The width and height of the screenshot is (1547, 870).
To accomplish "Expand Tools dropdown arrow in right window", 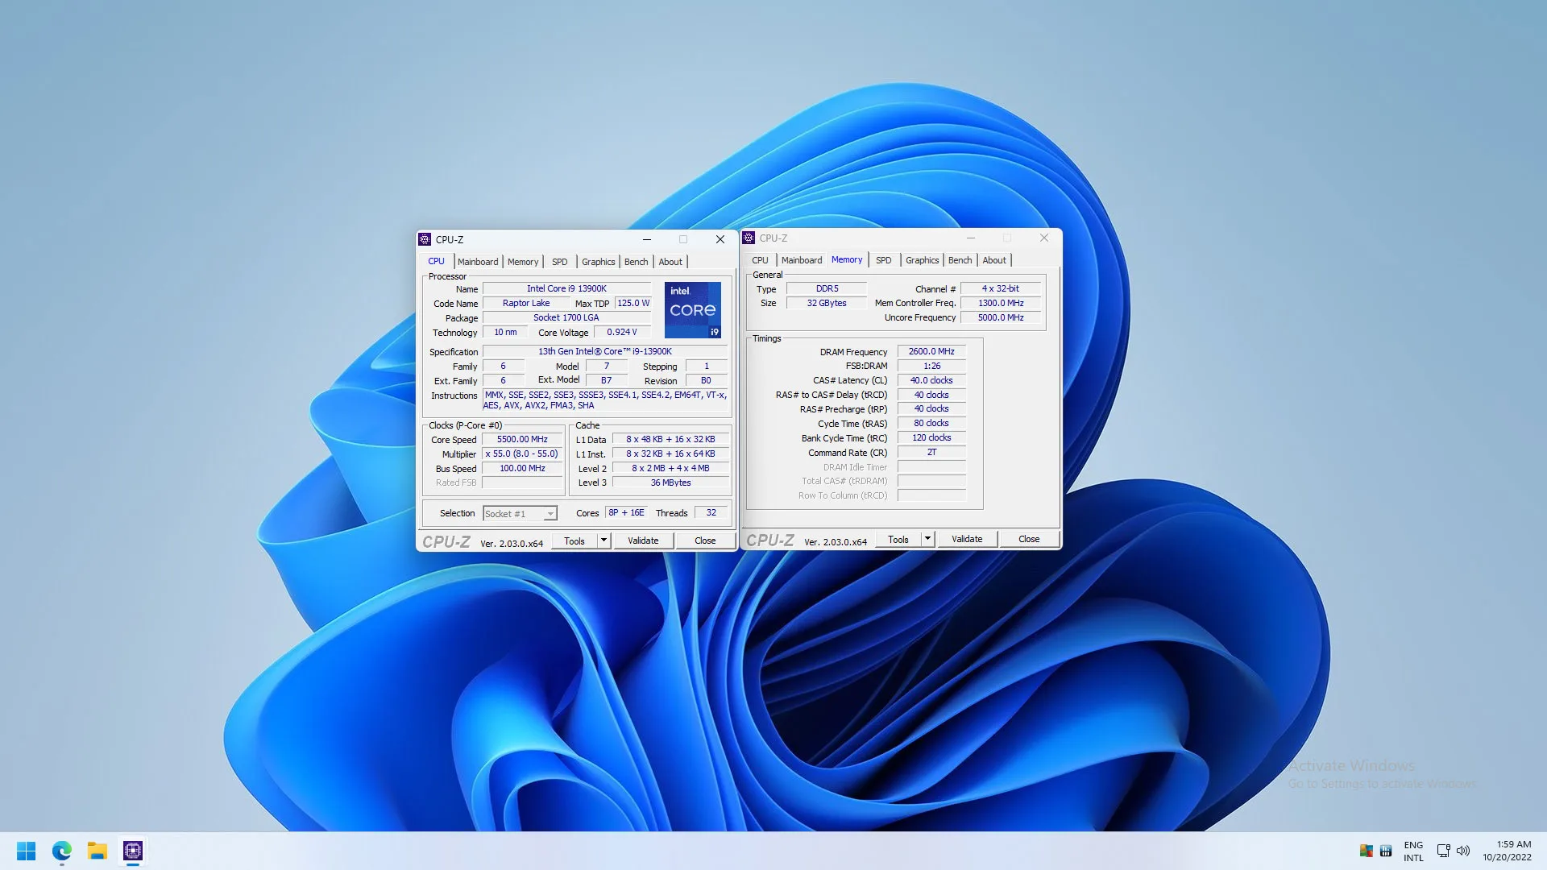I will pos(927,540).
